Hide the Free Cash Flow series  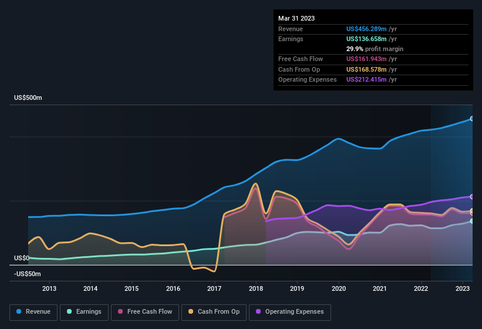coord(146,312)
